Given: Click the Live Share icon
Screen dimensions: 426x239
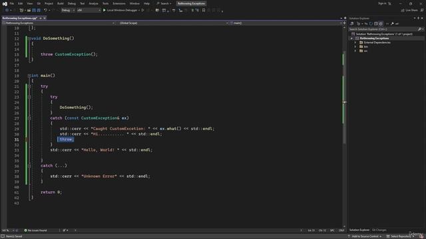Looking at the screenshot, I should coord(403,11).
